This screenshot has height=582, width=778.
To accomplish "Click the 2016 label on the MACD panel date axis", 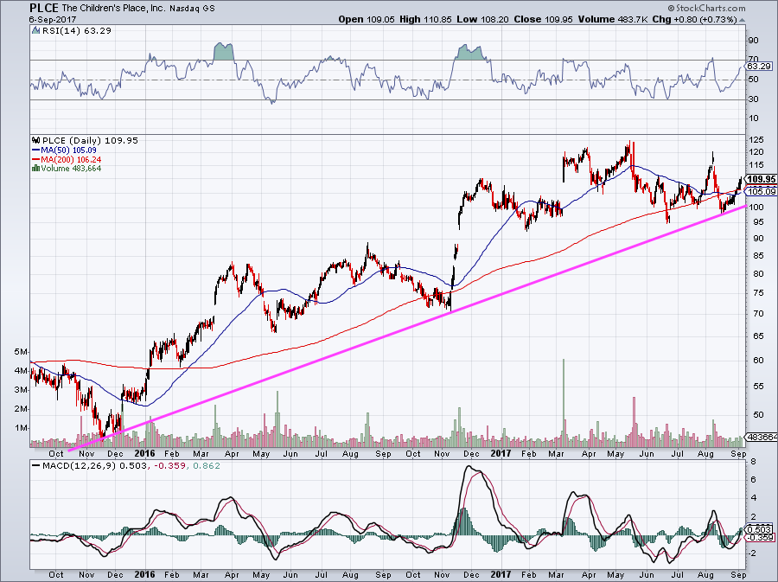I will pyautogui.click(x=144, y=575).
